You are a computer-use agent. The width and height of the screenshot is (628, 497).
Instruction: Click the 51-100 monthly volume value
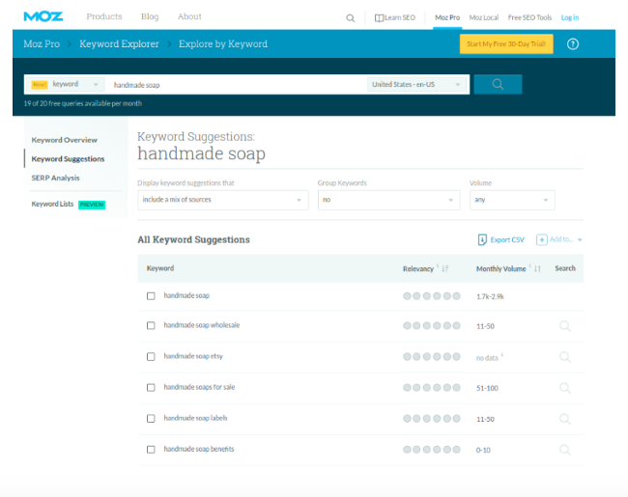[487, 388]
